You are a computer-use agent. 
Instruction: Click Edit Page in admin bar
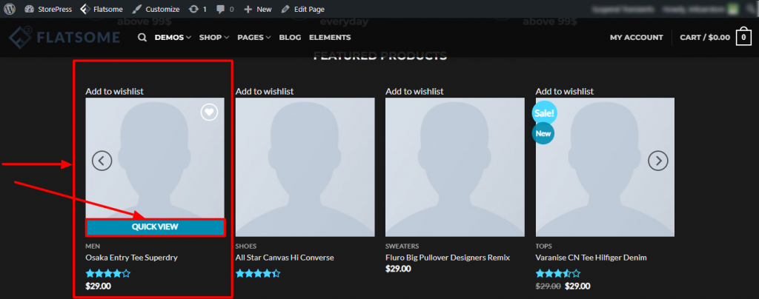(x=302, y=9)
